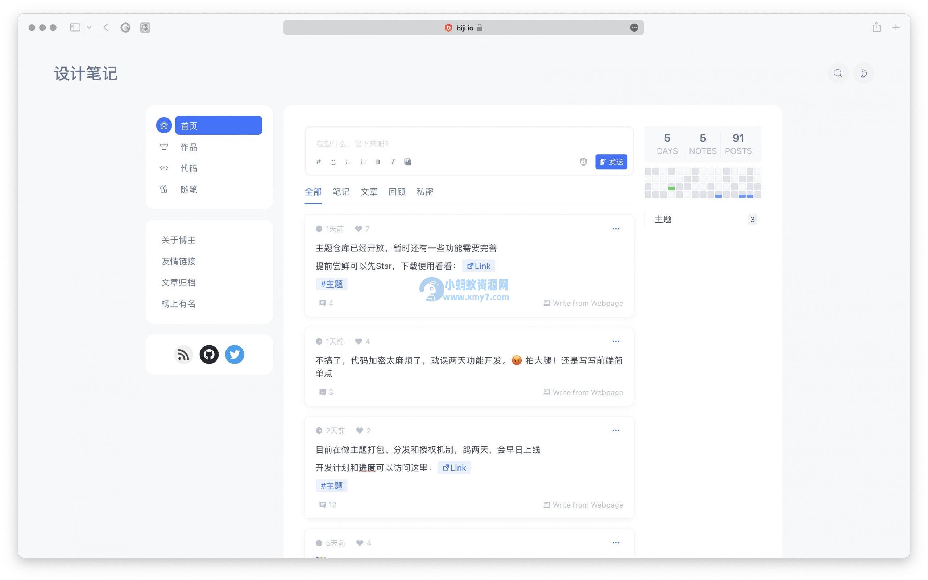
Task: Like the 2天前 note heart icon
Action: (x=360, y=431)
